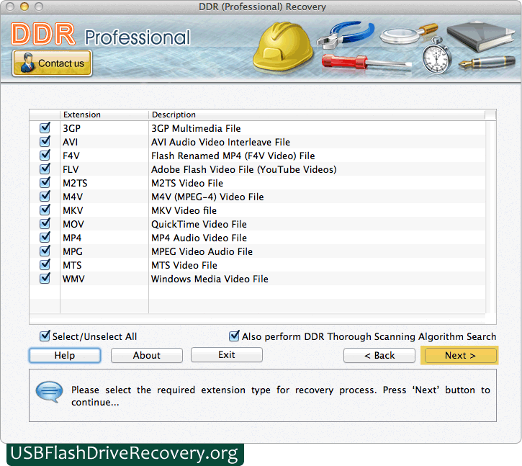522x466 pixels.
Task: Select the 'Windows Media Video File' description
Action: (x=210, y=279)
